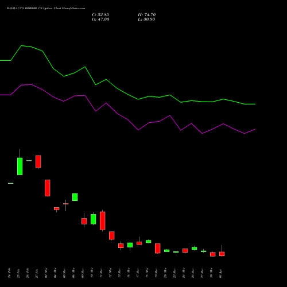The image size is (287, 287).
Task: Click the high value H: 74.70
Action: (x=147, y=15)
